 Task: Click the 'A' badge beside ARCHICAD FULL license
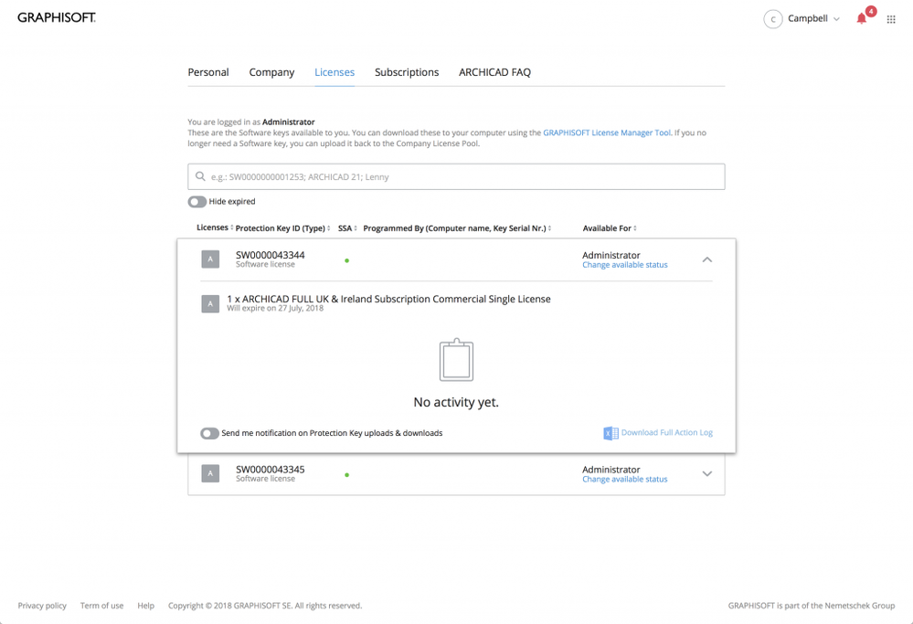(x=210, y=303)
